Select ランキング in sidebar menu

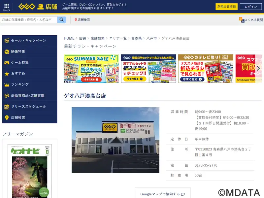[30, 84]
